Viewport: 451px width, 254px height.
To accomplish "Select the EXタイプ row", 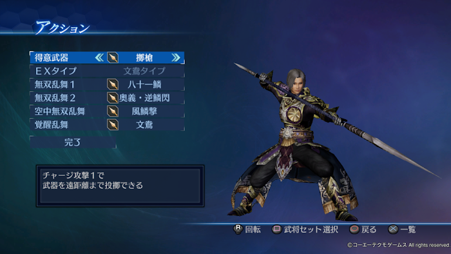I will [x=107, y=71].
